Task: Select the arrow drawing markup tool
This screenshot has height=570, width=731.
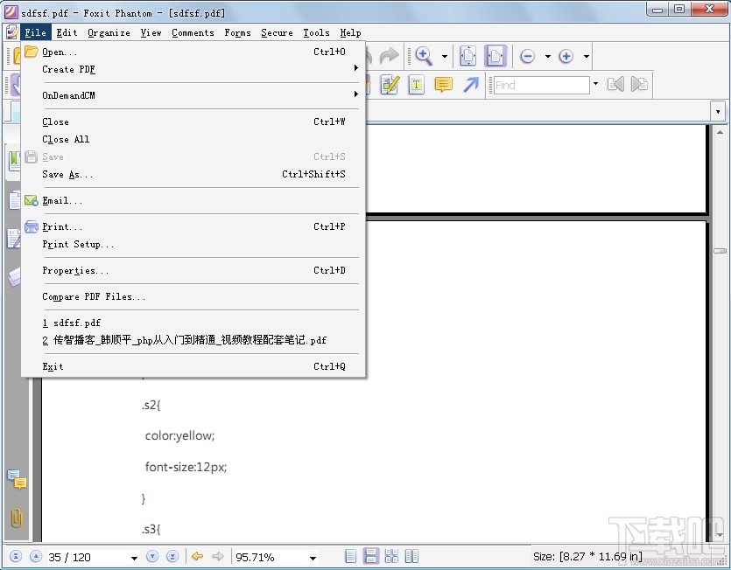Action: click(471, 85)
